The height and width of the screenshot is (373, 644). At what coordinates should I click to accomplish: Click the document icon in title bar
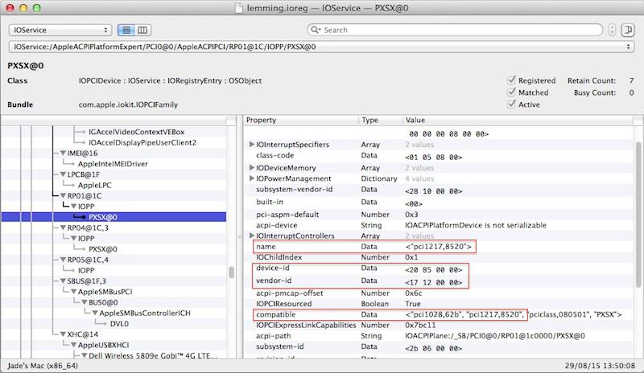(x=238, y=8)
